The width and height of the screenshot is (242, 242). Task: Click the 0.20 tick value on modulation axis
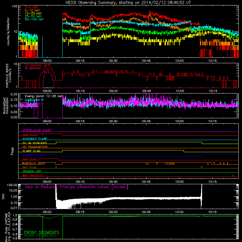point(14,94)
